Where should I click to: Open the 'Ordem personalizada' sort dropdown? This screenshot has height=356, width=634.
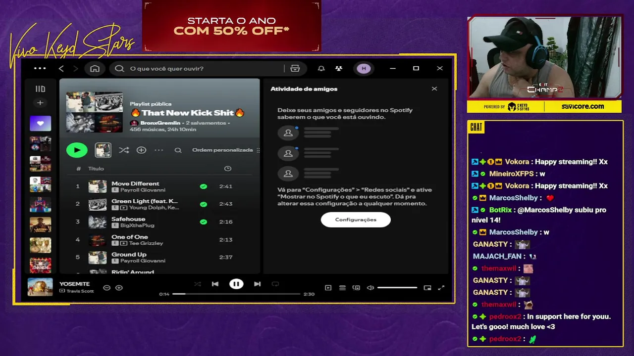point(226,150)
